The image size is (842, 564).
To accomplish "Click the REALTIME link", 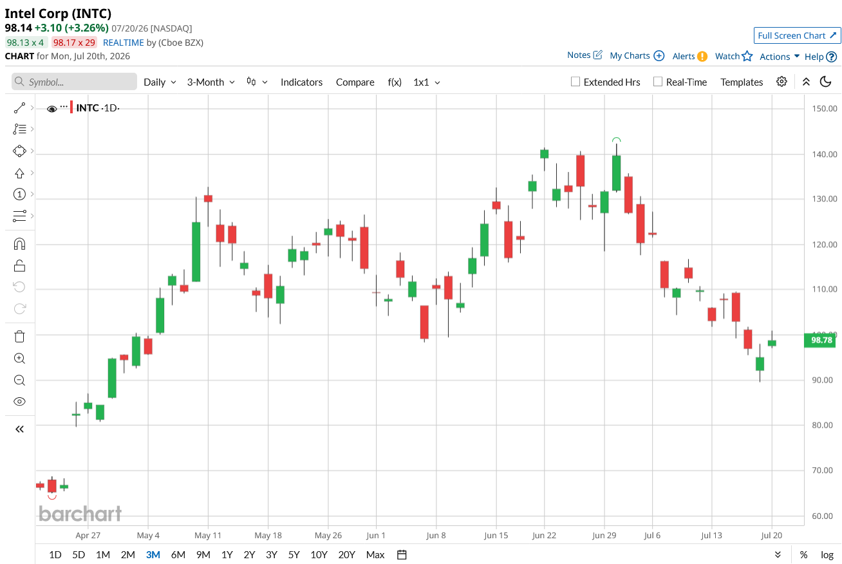I will 124,42.
